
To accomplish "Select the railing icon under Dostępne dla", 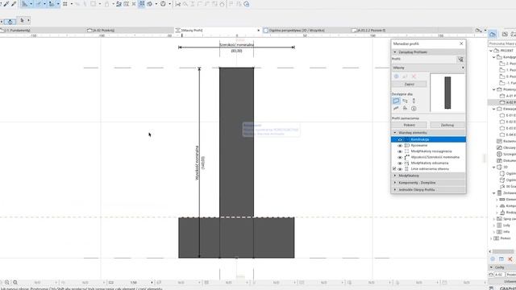I will [x=396, y=108].
